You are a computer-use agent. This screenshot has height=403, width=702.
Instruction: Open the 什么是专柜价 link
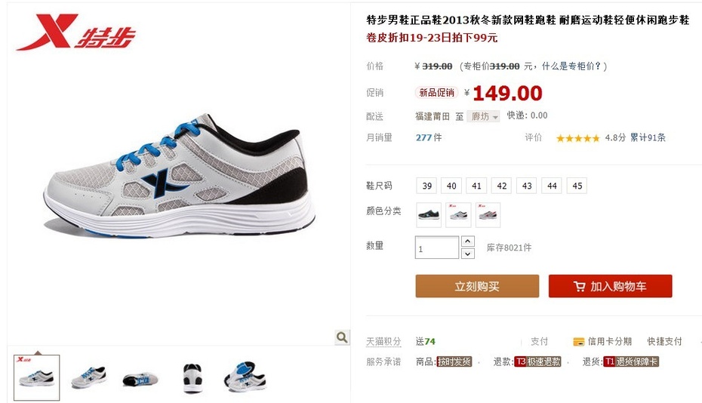pyautogui.click(x=571, y=66)
